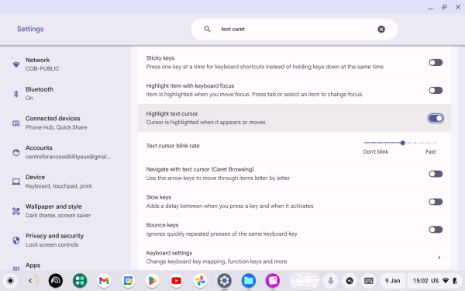Screen dimensions: 465x291
Task: Click the Device laptop icon
Action: (x=16, y=182)
